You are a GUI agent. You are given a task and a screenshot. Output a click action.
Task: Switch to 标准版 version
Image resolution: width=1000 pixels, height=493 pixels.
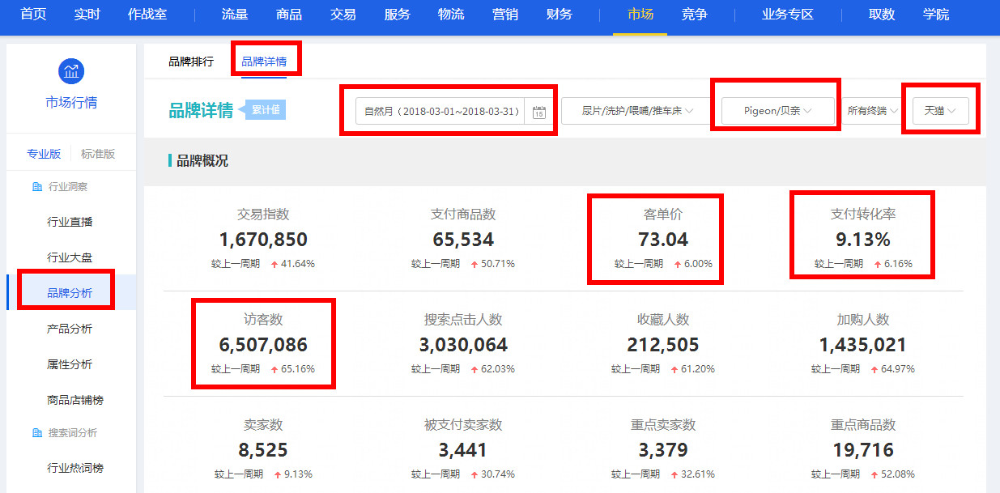tap(98, 154)
